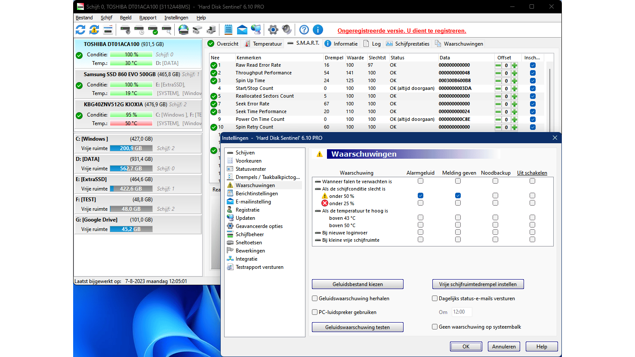Uncheck Alarmgeluid for 'onder 50 %'
The image size is (635, 357).
[420, 196]
